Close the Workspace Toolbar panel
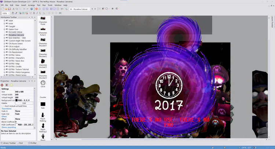The width and height of the screenshot is (275, 149). point(34,17)
